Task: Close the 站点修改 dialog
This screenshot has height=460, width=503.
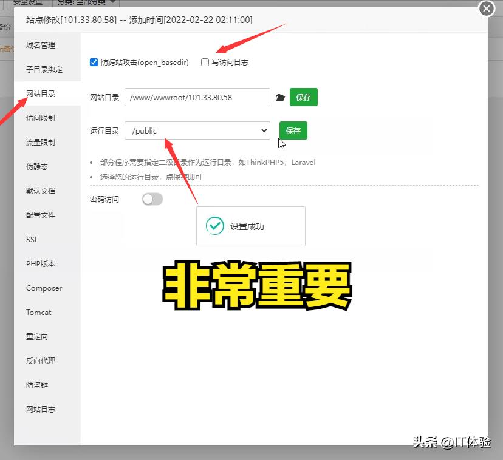Action: (x=485, y=8)
